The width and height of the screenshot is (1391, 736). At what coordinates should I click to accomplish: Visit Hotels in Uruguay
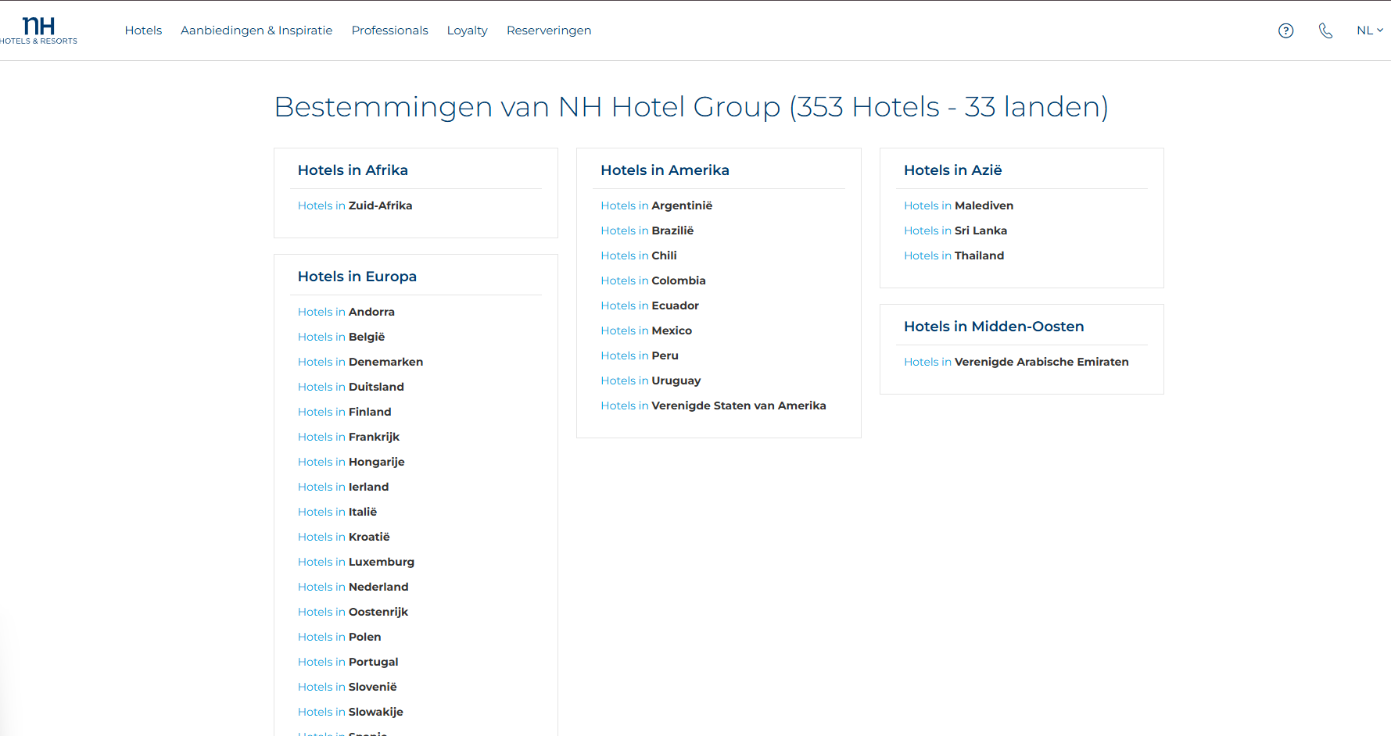(x=651, y=381)
